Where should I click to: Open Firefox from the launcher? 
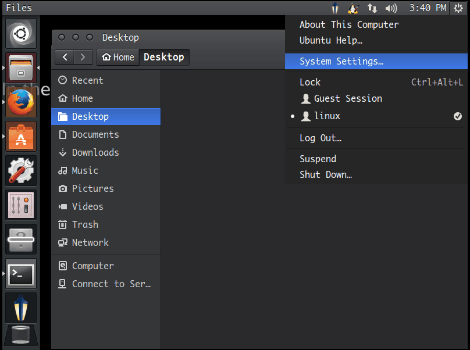[x=21, y=102]
